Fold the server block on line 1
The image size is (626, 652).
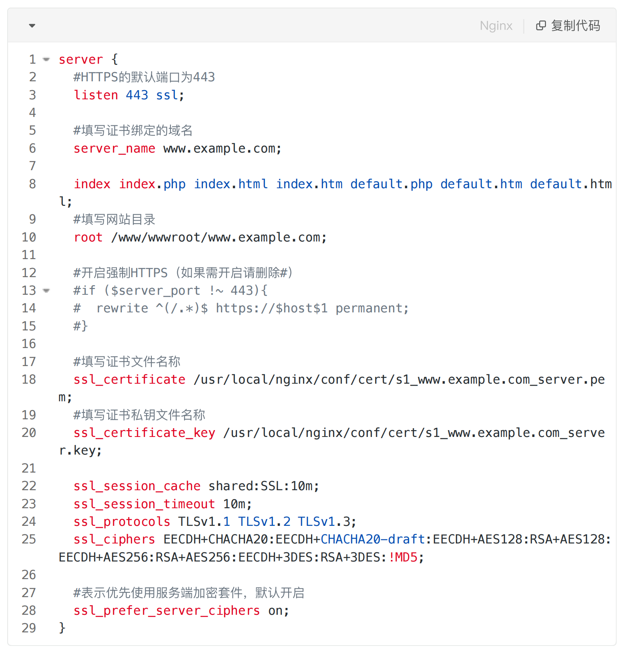[x=46, y=60]
